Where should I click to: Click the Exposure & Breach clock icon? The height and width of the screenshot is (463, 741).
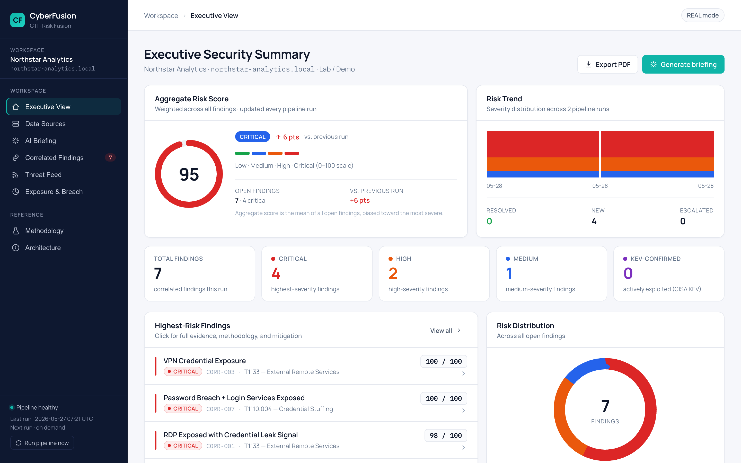pos(16,192)
